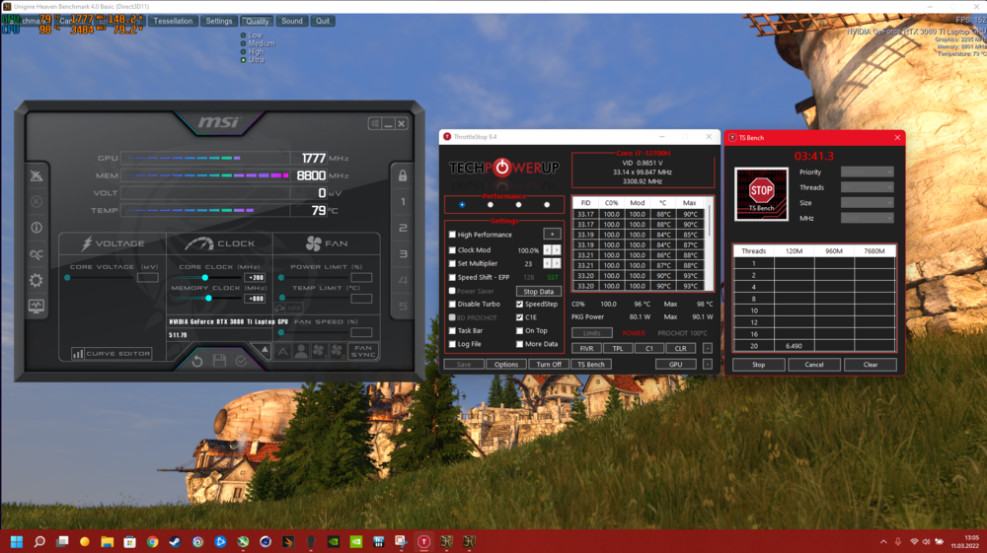The image size is (987, 553).
Task: Click the FIVR button in ThrottleStop
Action: (x=586, y=349)
